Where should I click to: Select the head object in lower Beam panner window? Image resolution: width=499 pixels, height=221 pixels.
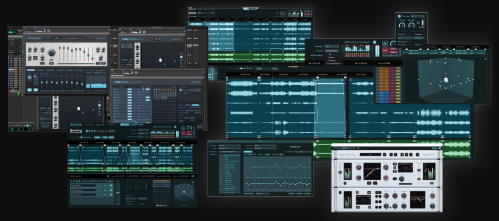pyautogui.click(x=79, y=109)
